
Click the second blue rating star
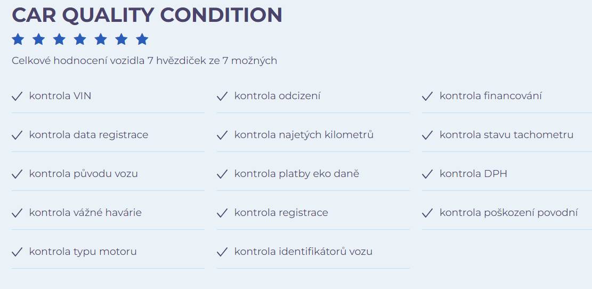38,39
